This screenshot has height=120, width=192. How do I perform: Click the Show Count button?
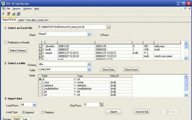(x=131, y=70)
